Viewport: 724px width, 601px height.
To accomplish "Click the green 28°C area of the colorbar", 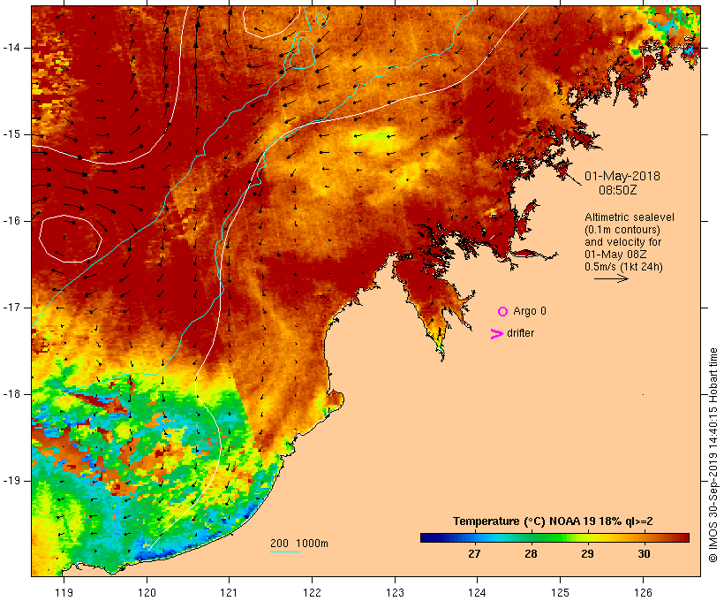I will pos(531,537).
